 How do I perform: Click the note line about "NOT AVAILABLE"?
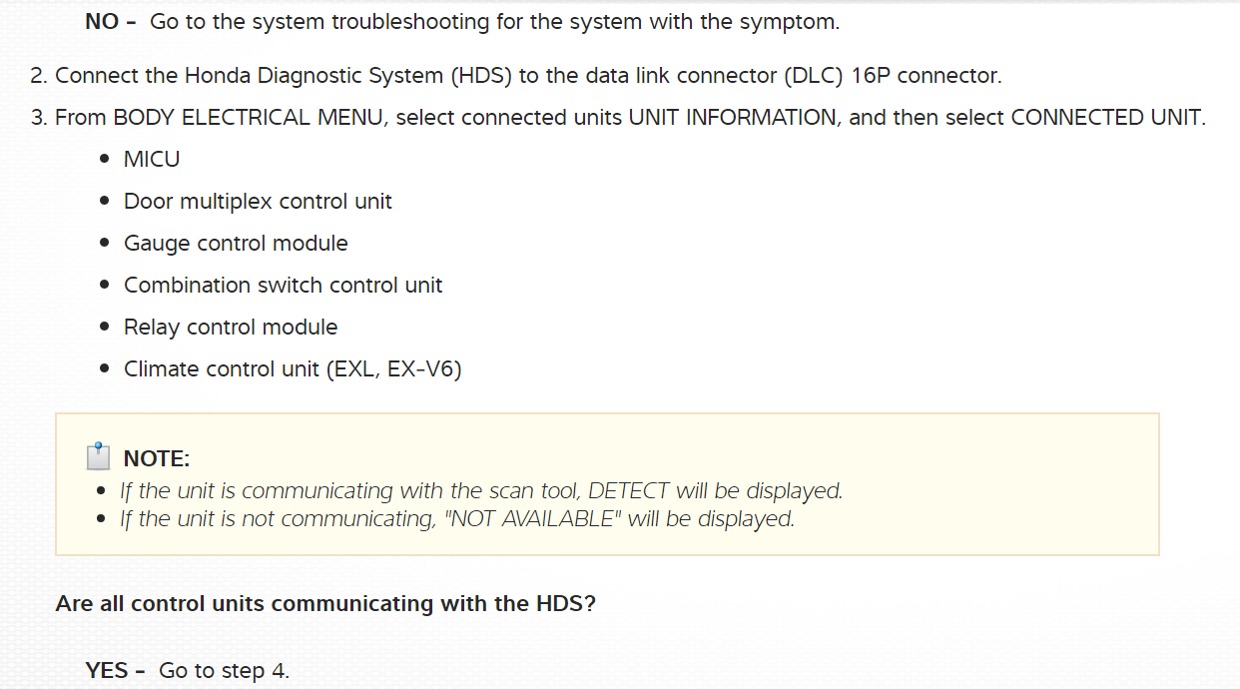pyautogui.click(x=457, y=519)
